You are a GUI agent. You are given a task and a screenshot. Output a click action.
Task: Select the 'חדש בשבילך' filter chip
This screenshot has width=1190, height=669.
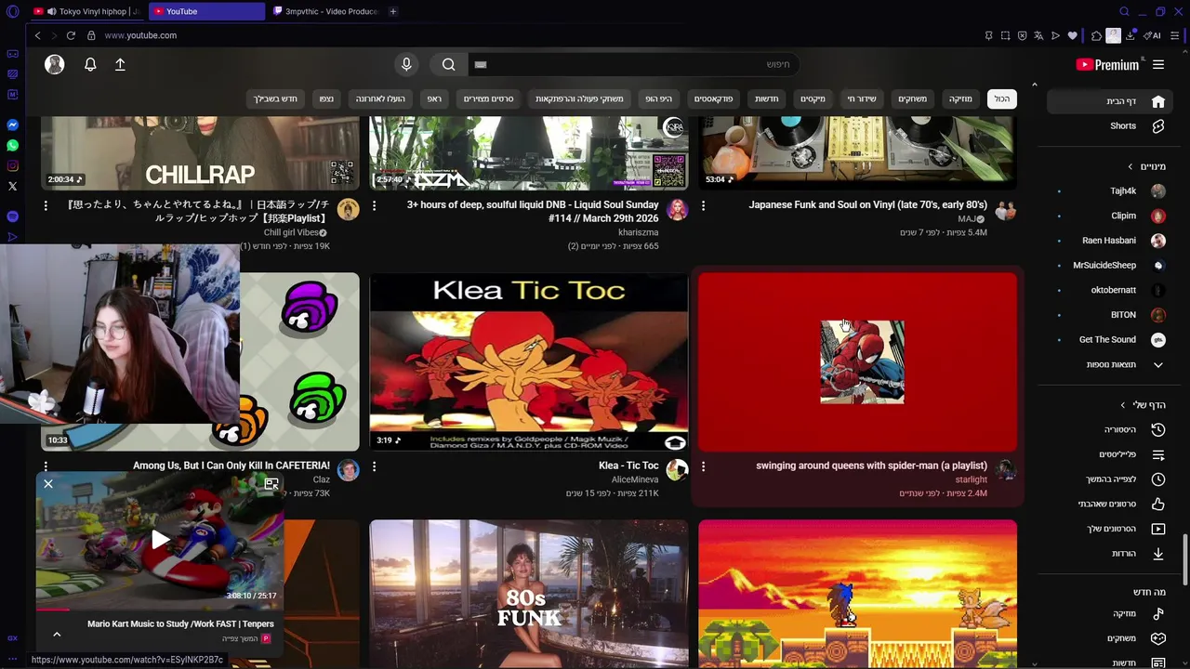pyautogui.click(x=275, y=98)
